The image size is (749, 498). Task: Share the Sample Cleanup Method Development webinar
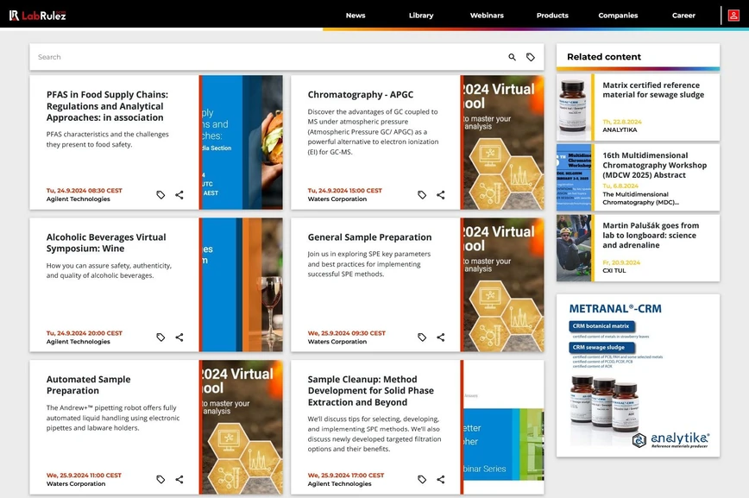(x=440, y=479)
